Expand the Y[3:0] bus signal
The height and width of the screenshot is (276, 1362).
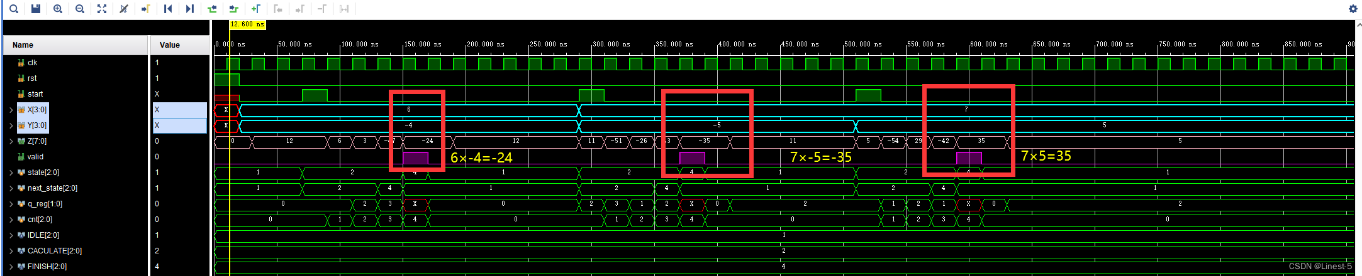tap(11, 125)
